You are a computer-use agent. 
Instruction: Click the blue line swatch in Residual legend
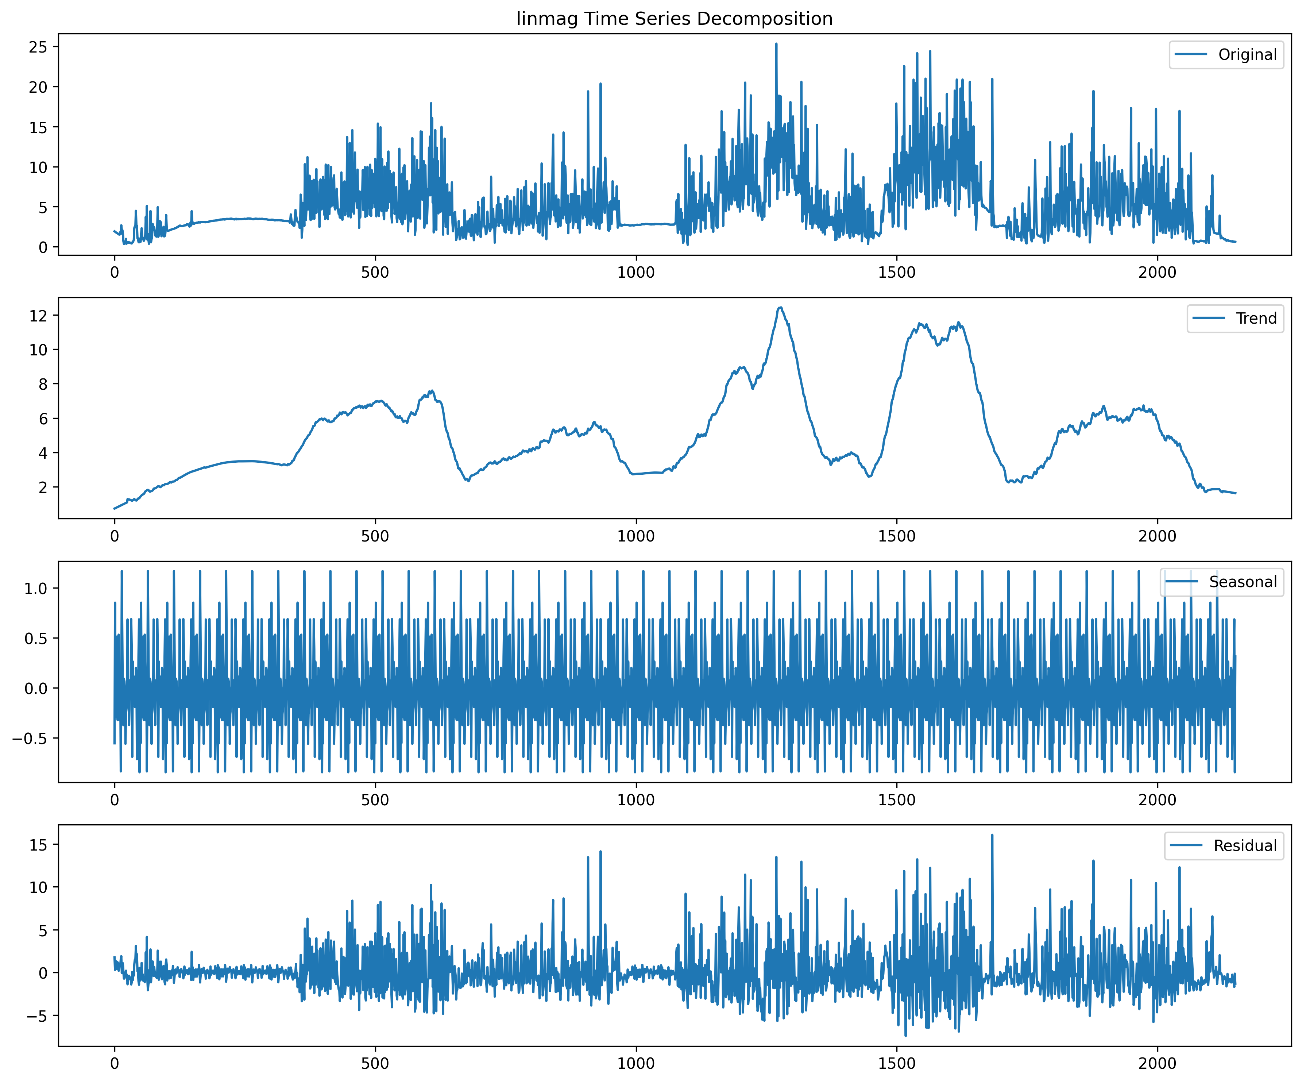[1186, 845]
